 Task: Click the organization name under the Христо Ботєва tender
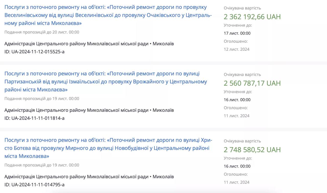tap(76, 177)
